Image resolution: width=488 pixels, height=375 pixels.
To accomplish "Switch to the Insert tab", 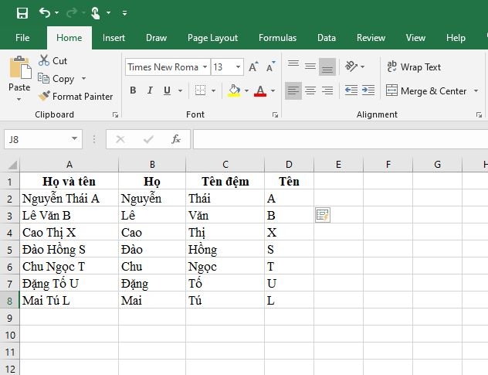I will [114, 38].
